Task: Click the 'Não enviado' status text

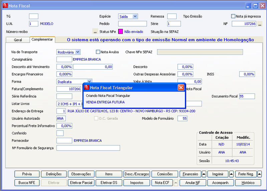Action: 134,32
